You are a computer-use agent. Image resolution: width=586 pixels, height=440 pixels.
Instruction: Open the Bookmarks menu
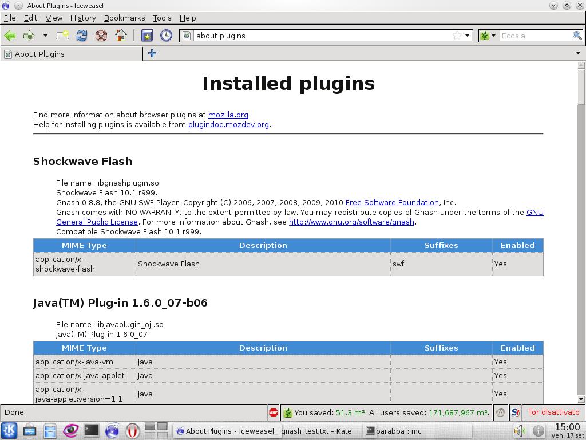click(124, 18)
